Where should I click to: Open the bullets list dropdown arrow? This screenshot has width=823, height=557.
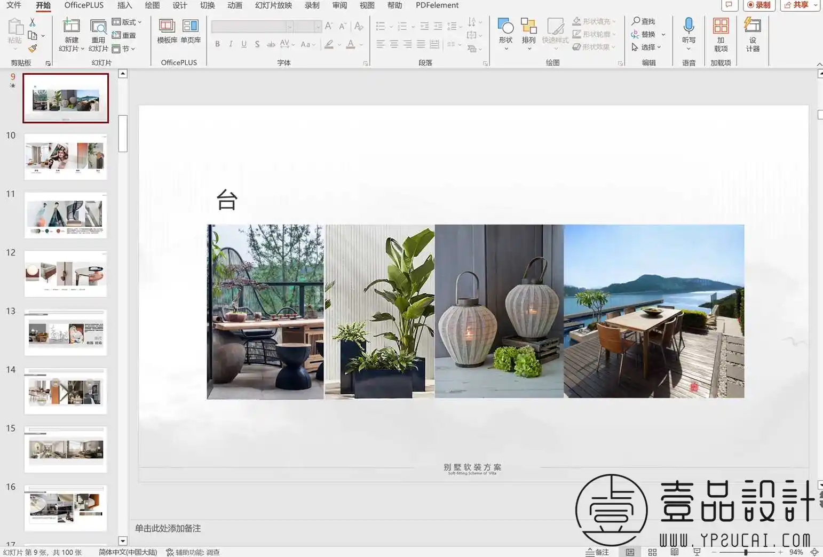(x=391, y=26)
